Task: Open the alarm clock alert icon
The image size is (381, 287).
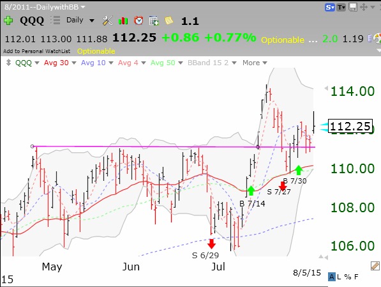Action: coord(138,20)
